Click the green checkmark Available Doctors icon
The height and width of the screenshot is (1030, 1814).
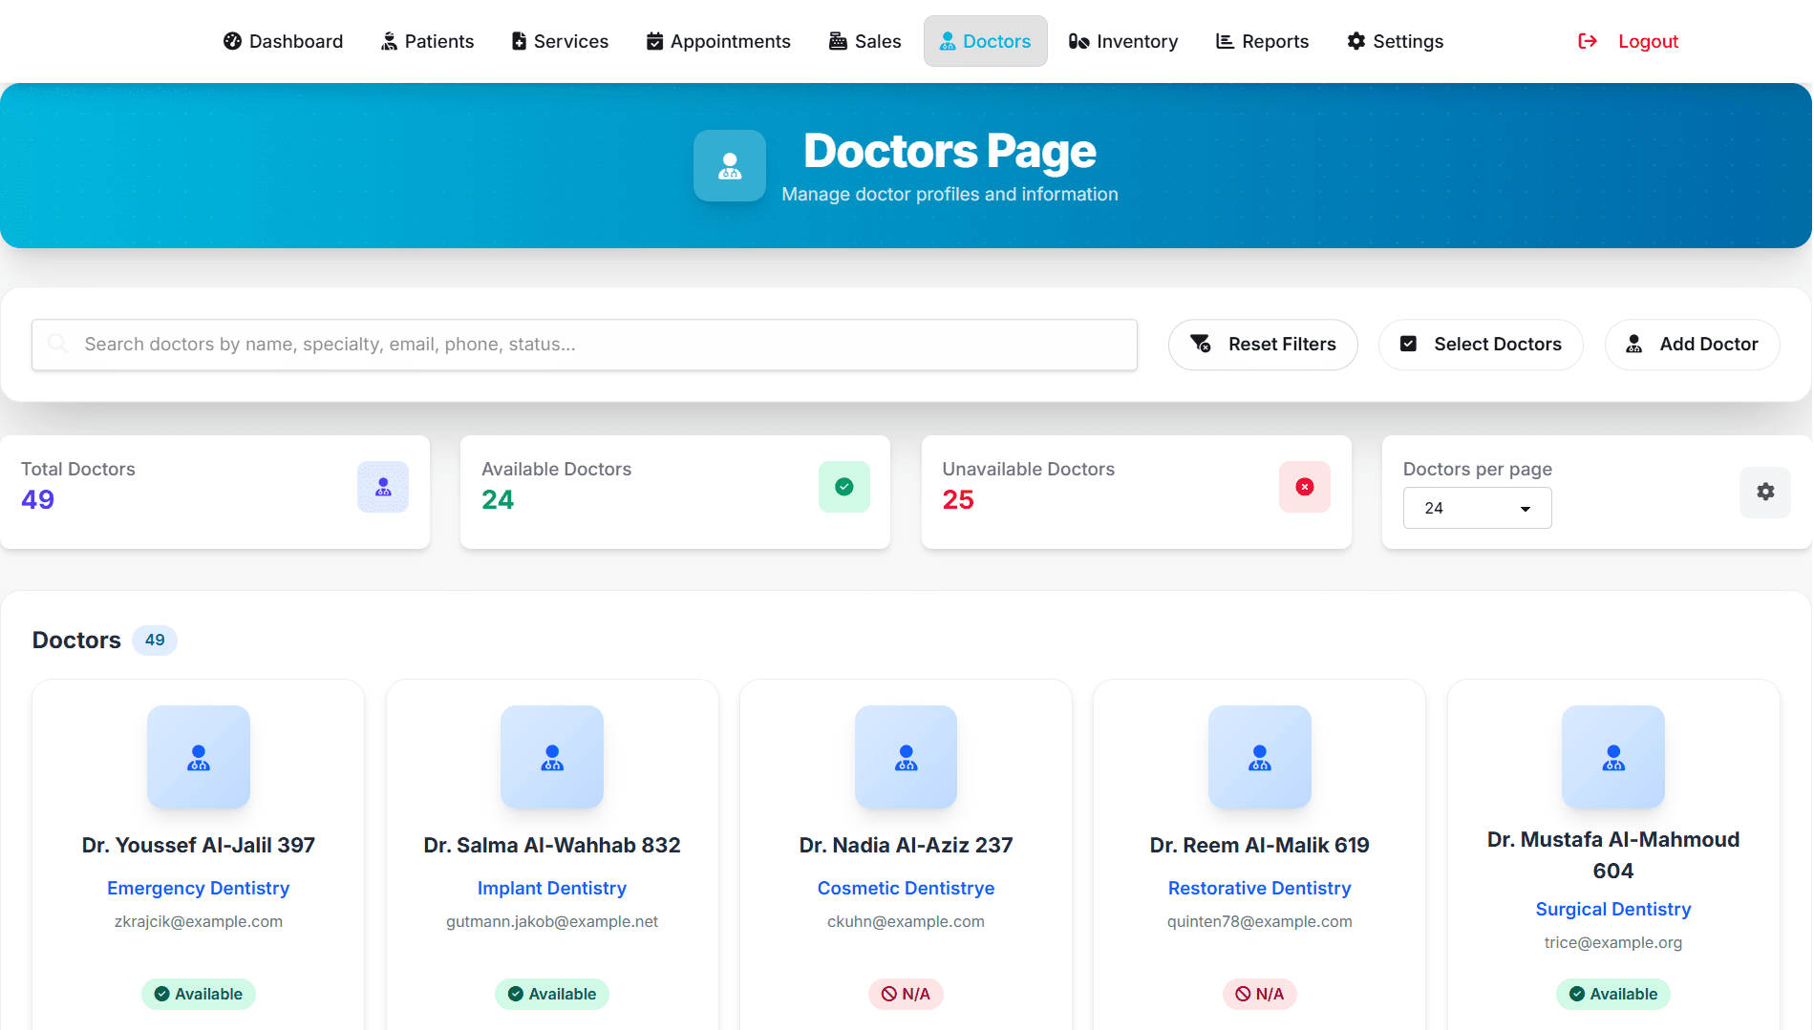(844, 487)
